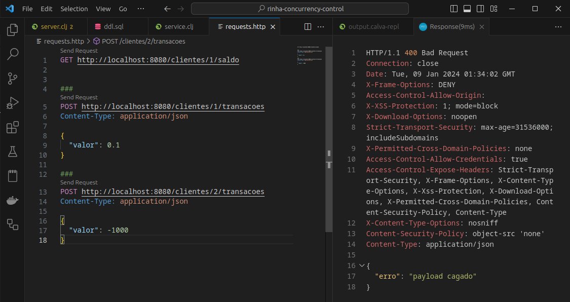Open the Docker view
Image resolution: width=570 pixels, height=302 pixels.
[12, 200]
